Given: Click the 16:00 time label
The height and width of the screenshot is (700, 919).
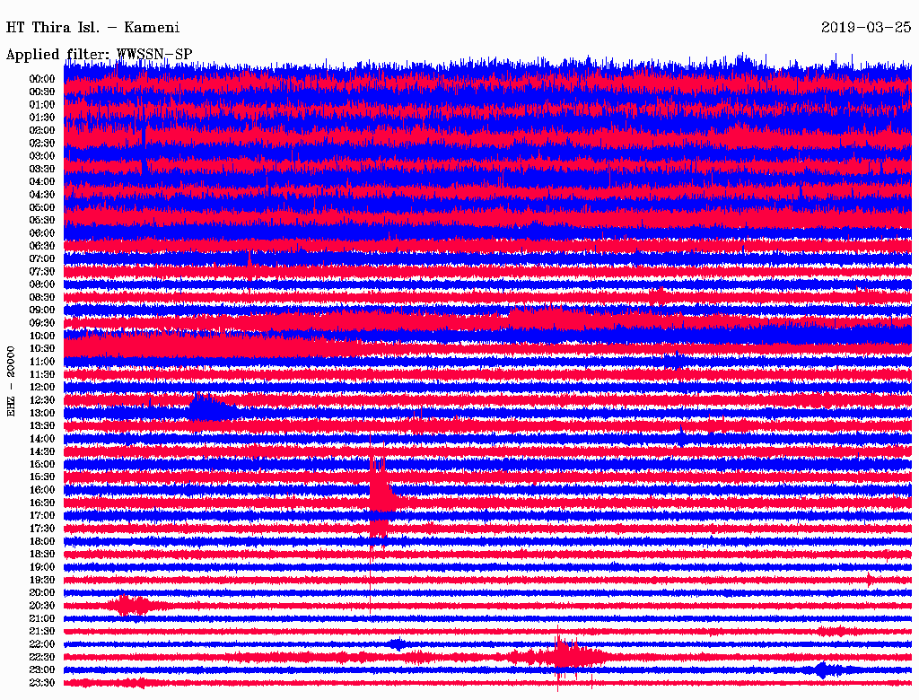Looking at the screenshot, I should (x=42, y=490).
